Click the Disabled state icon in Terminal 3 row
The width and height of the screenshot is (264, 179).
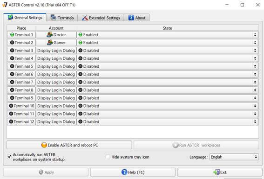pyautogui.click(x=81, y=51)
